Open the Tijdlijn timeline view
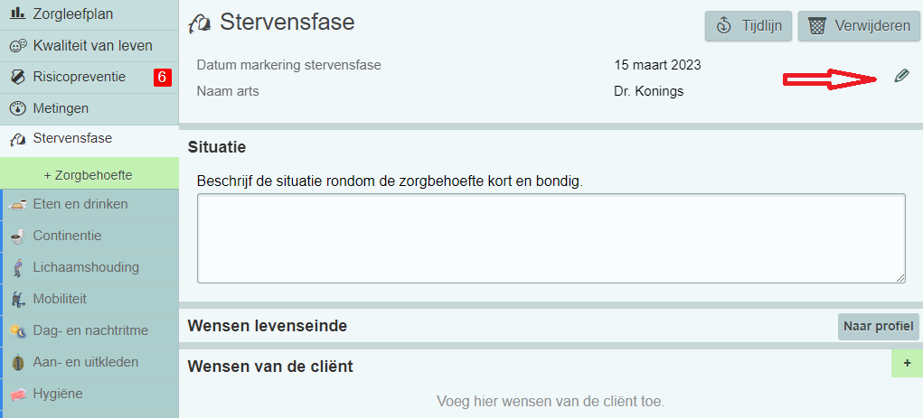 pyautogui.click(x=748, y=26)
